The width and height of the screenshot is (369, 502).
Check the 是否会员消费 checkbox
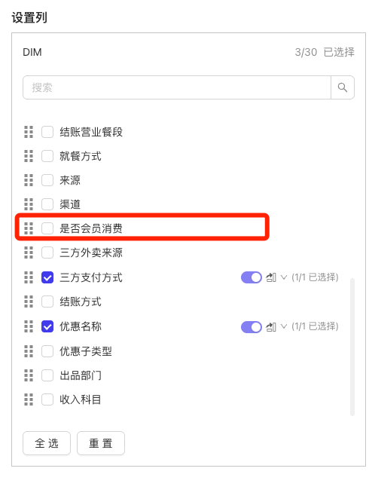click(x=47, y=228)
